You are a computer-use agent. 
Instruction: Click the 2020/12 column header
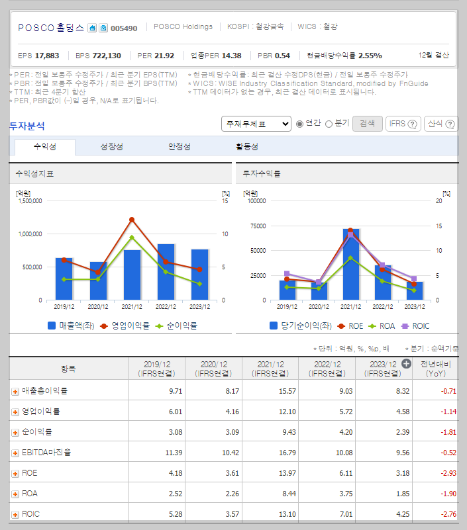[x=213, y=369]
